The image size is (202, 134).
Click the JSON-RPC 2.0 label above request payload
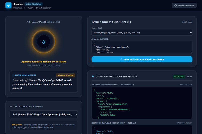point(186,85)
